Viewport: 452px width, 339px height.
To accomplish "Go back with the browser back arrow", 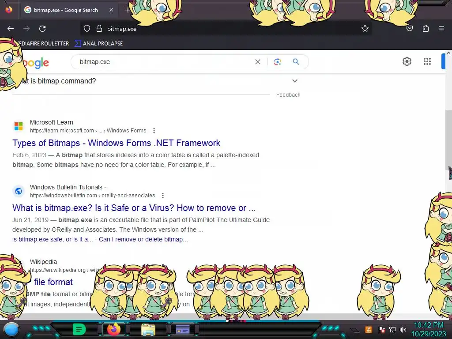I will (11, 29).
